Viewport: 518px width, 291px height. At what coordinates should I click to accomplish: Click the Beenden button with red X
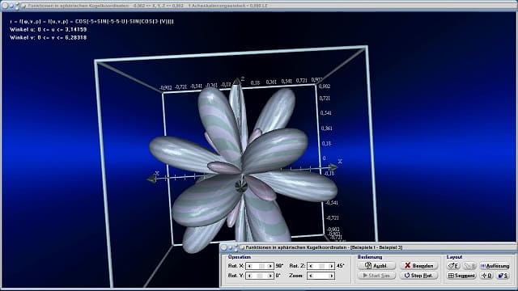coord(419,266)
